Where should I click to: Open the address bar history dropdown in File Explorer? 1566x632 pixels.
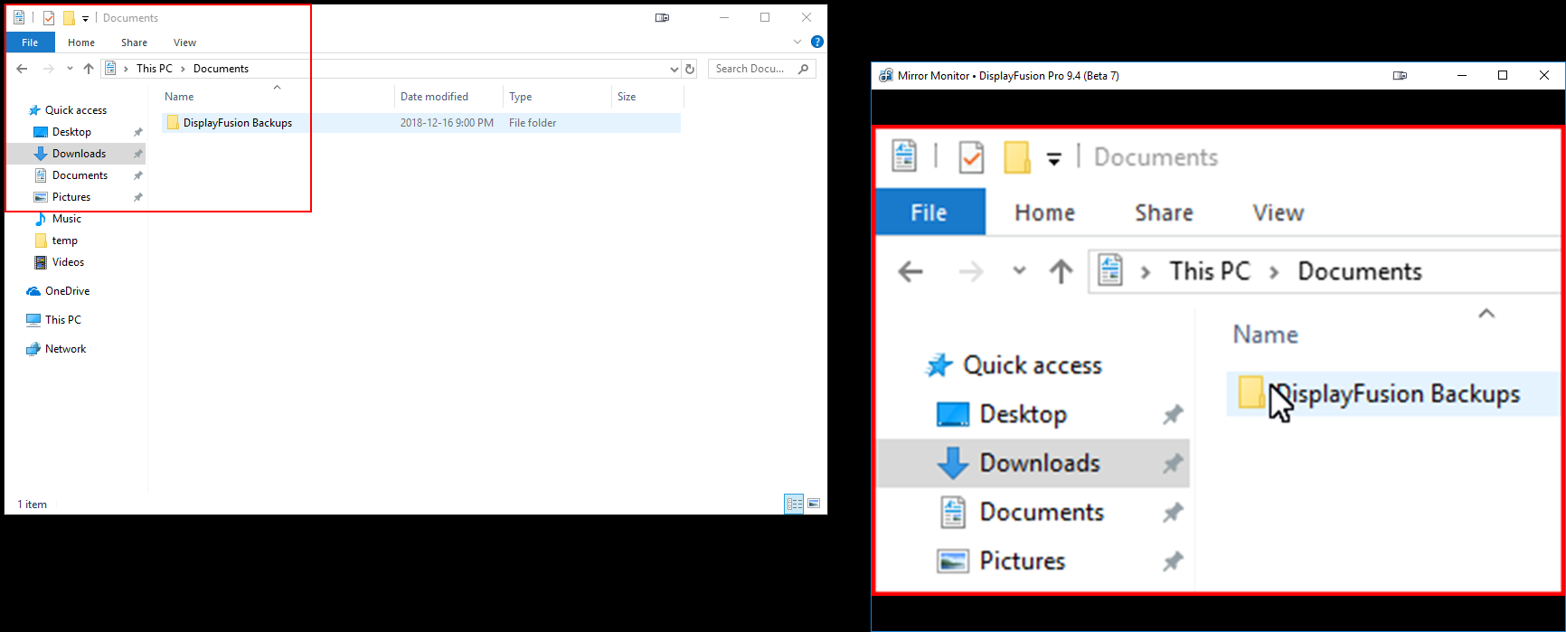(674, 69)
